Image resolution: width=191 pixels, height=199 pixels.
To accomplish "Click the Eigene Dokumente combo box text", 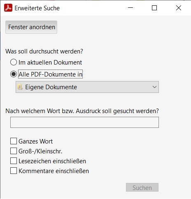I will pos(51,87).
